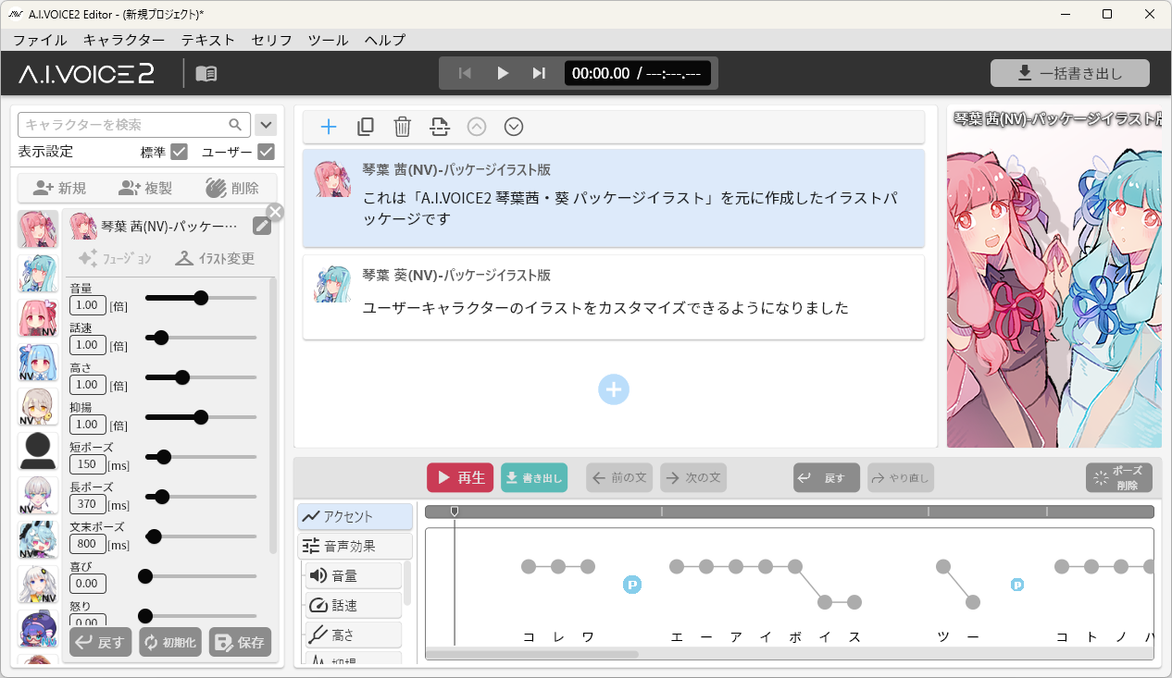
Task: Select first pink-haired 琴葉 茜 character thumbnail
Action: 38,228
